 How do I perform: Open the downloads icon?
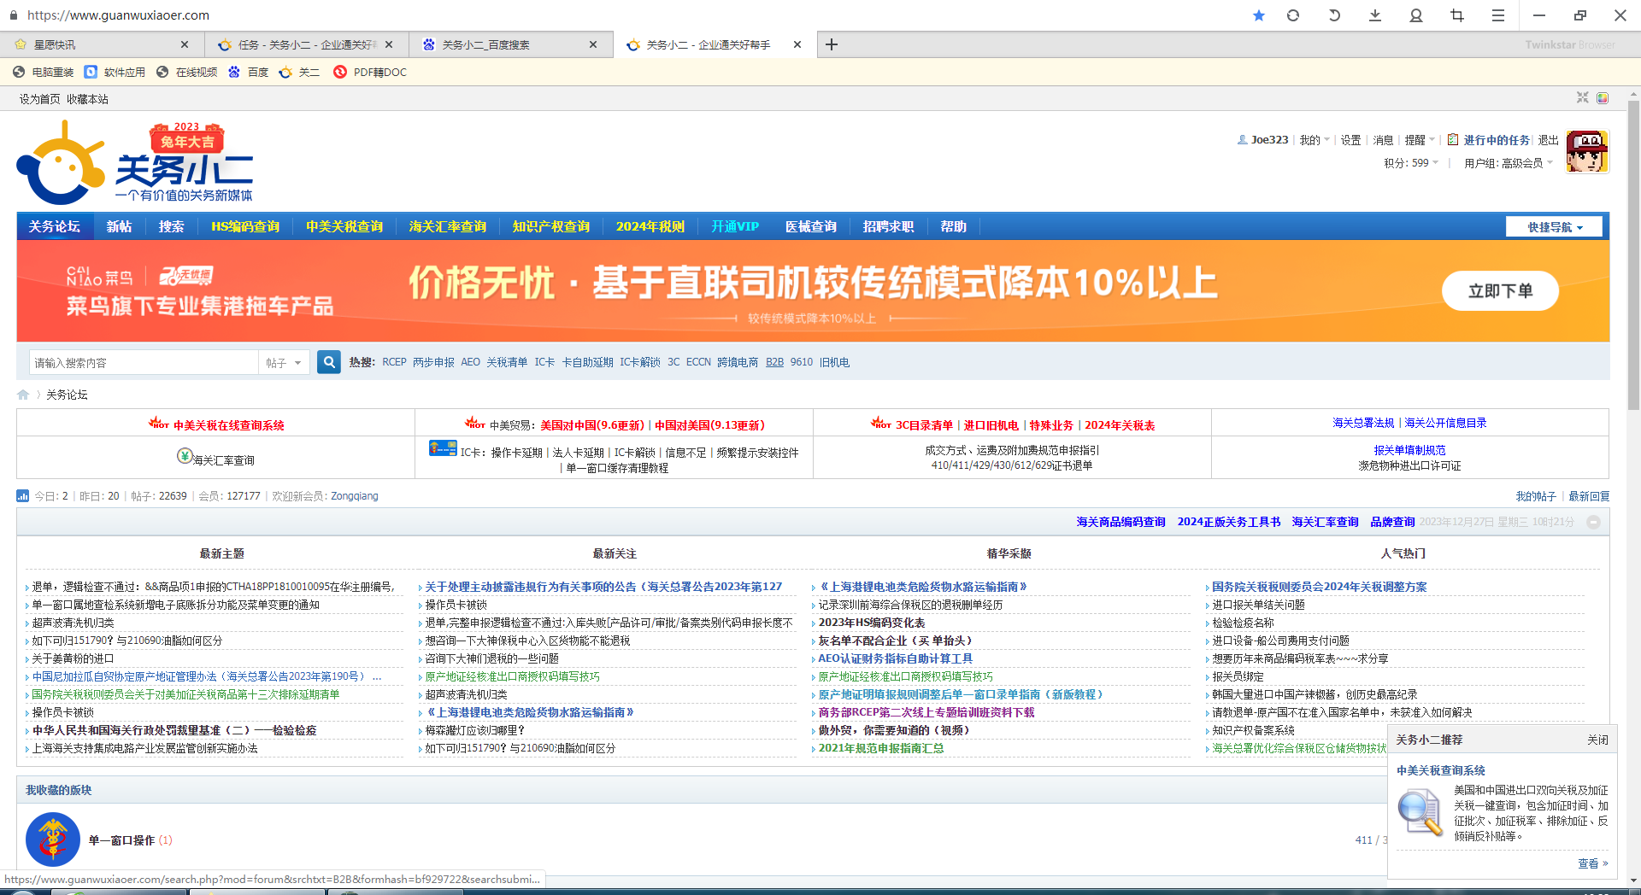(1375, 15)
